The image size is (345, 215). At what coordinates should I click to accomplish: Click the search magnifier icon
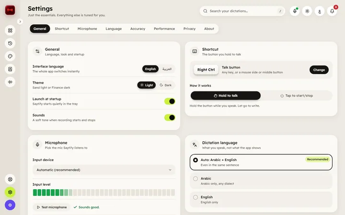click(205, 11)
